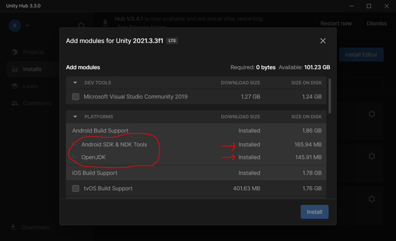This screenshot has height=241, width=396.
Task: Check Microsoft Visual Studio Community 2019 checkbox
Action: pyautogui.click(x=76, y=97)
